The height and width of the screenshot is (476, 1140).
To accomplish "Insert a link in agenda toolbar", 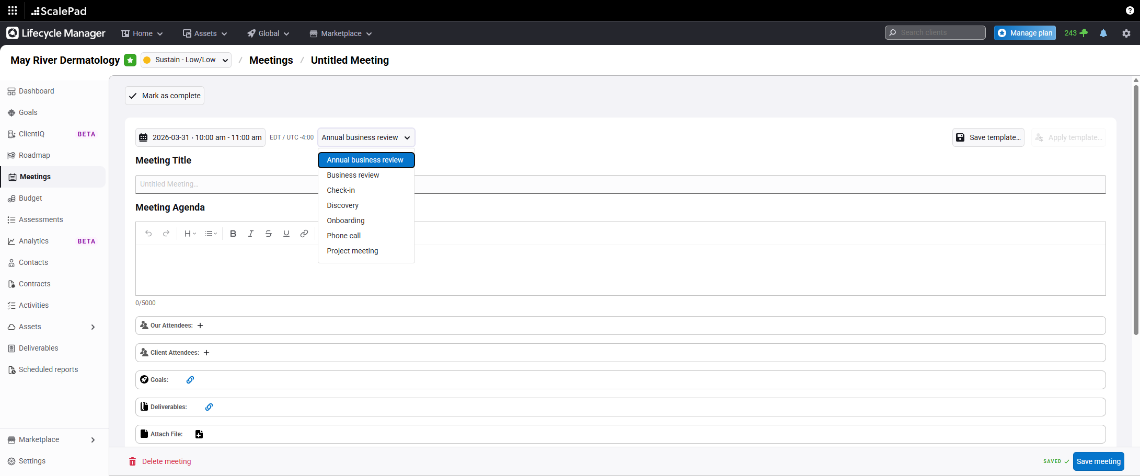I will click(304, 234).
